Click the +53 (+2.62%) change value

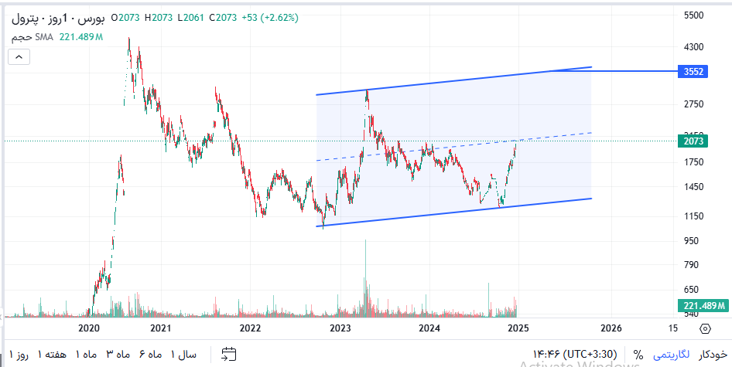pyautogui.click(x=270, y=18)
